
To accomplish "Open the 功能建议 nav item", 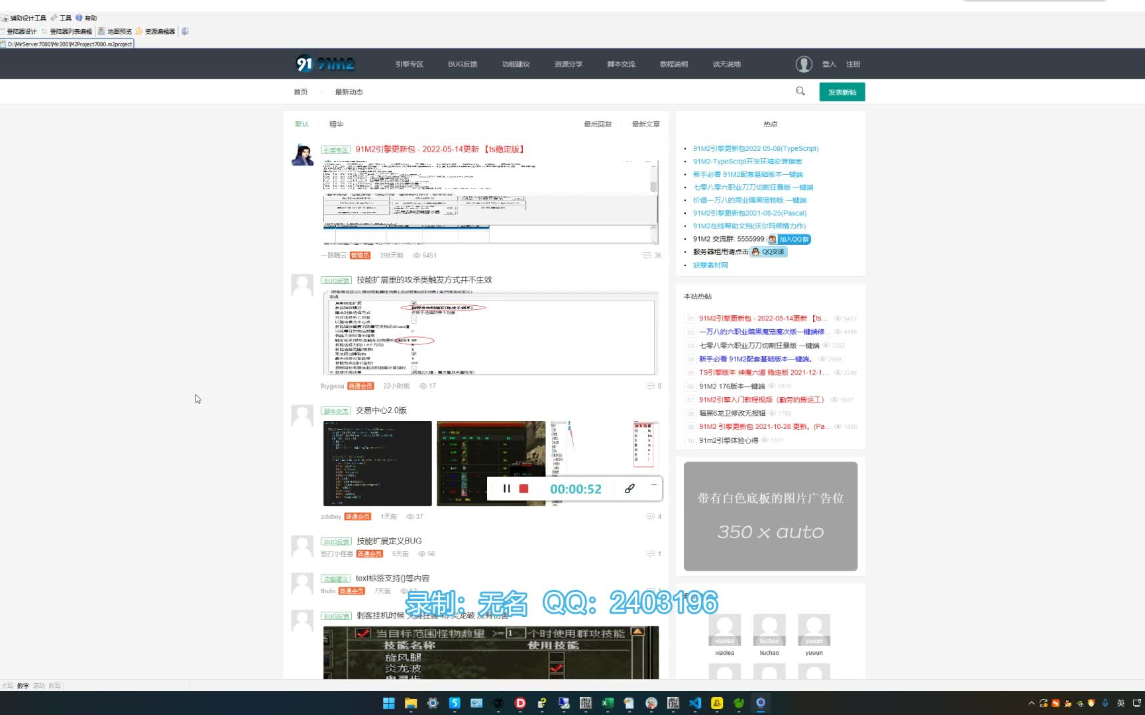I will (x=516, y=64).
